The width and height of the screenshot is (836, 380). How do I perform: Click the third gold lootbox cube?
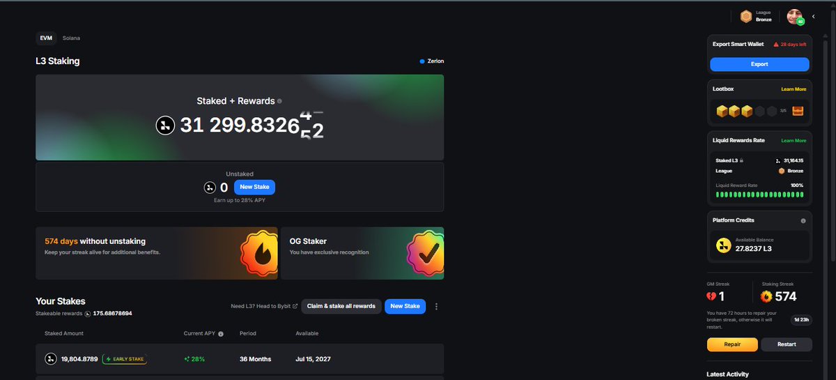click(x=746, y=110)
